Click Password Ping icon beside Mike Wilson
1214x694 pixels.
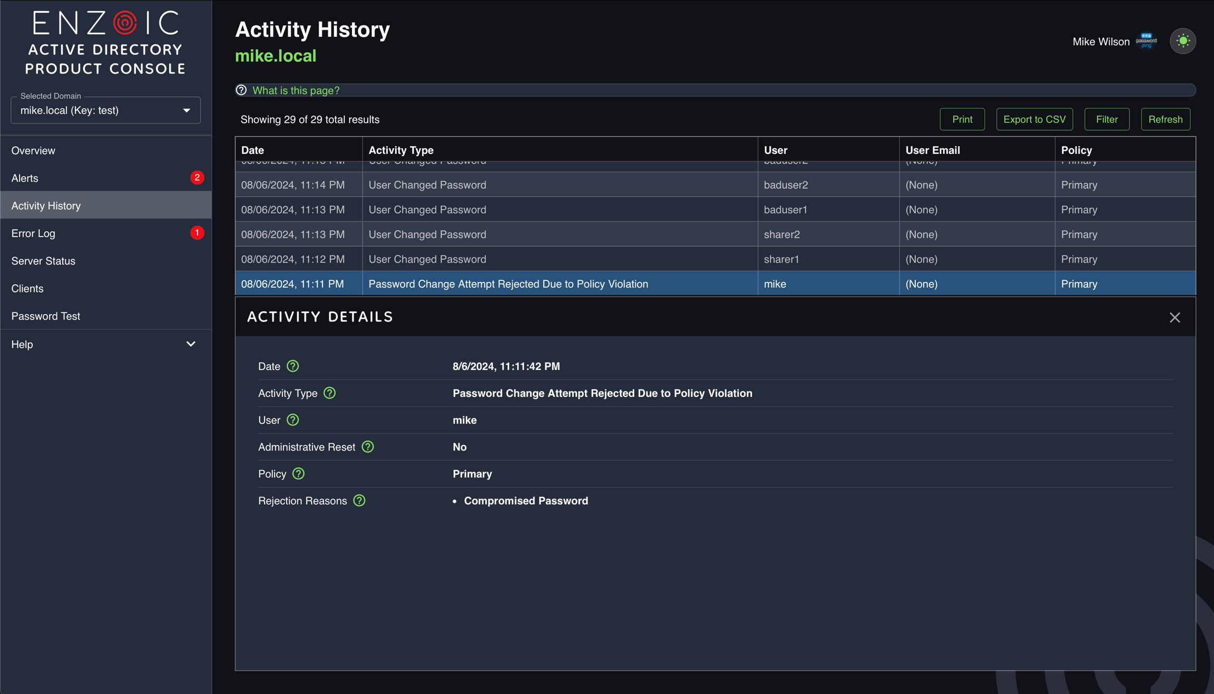tap(1146, 41)
